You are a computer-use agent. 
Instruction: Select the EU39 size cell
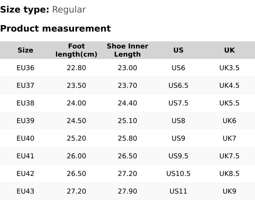click(x=26, y=121)
